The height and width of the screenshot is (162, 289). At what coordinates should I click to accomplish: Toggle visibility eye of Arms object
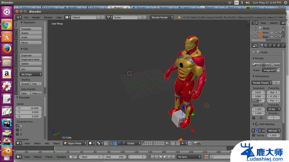[272, 32]
